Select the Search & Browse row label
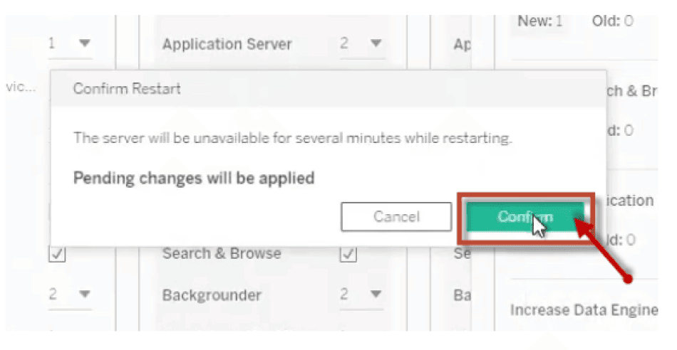677x350 pixels. tap(221, 253)
